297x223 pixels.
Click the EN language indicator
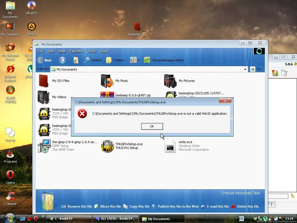pos(241,219)
